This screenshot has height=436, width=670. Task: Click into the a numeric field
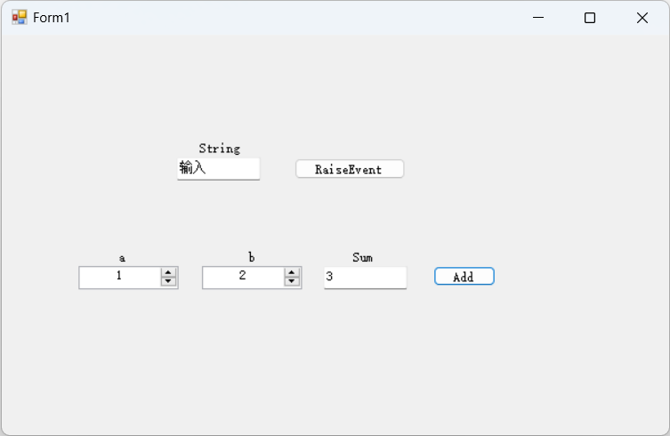pos(119,277)
